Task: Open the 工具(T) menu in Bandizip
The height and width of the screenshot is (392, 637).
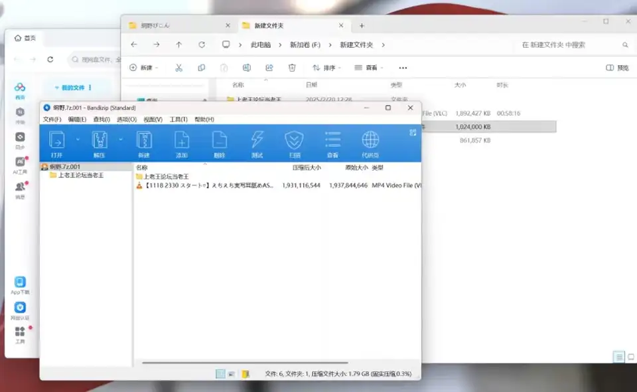Action: coord(178,119)
